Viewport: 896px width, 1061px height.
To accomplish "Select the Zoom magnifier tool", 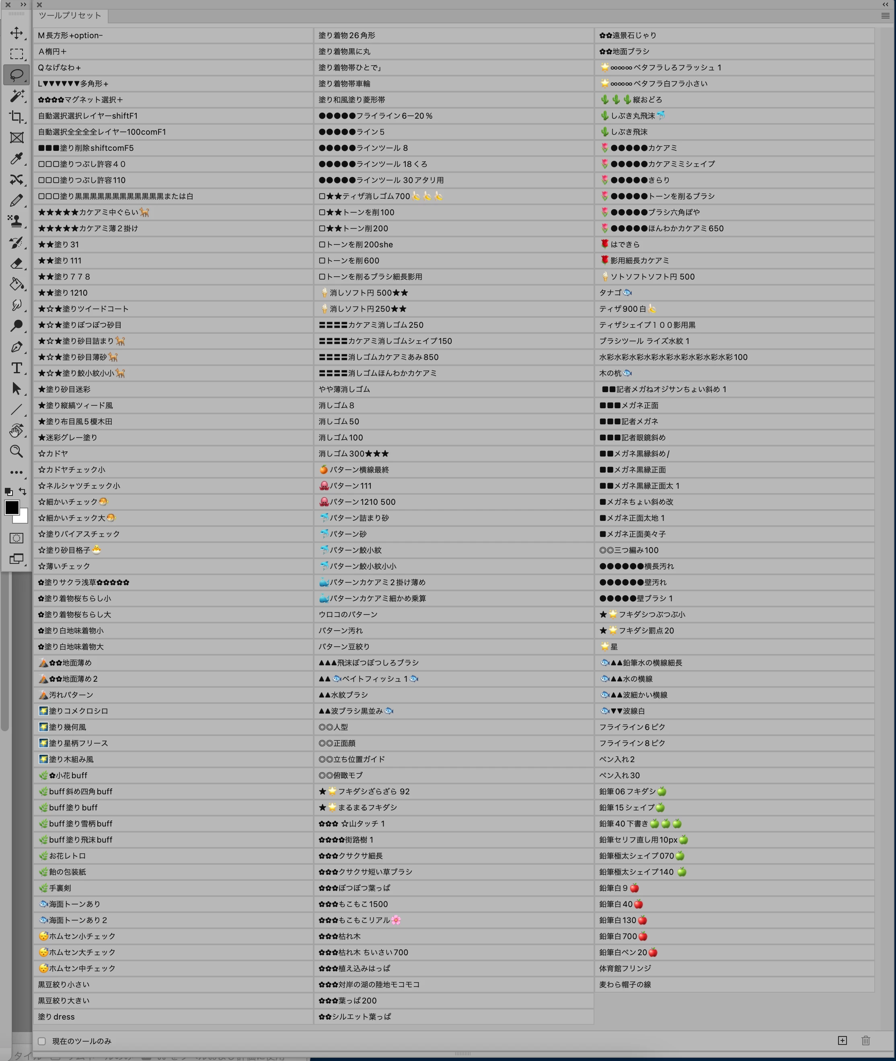I will [16, 451].
